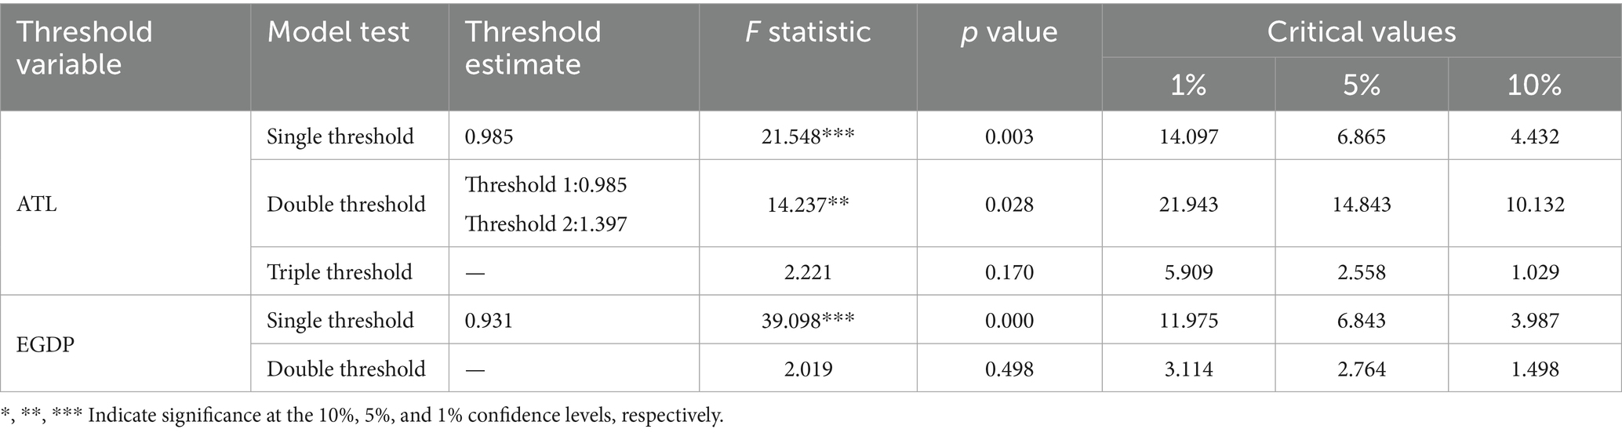Select the p value 0.498 cell
Viewport: 1622px width, 440px height.
(x=1009, y=369)
